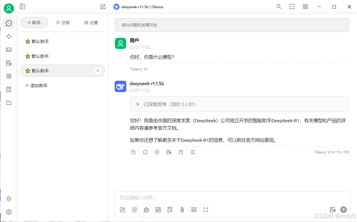357x222 pixels.
Task: Focus the 在这里输入消息 input box
Action: (233, 198)
